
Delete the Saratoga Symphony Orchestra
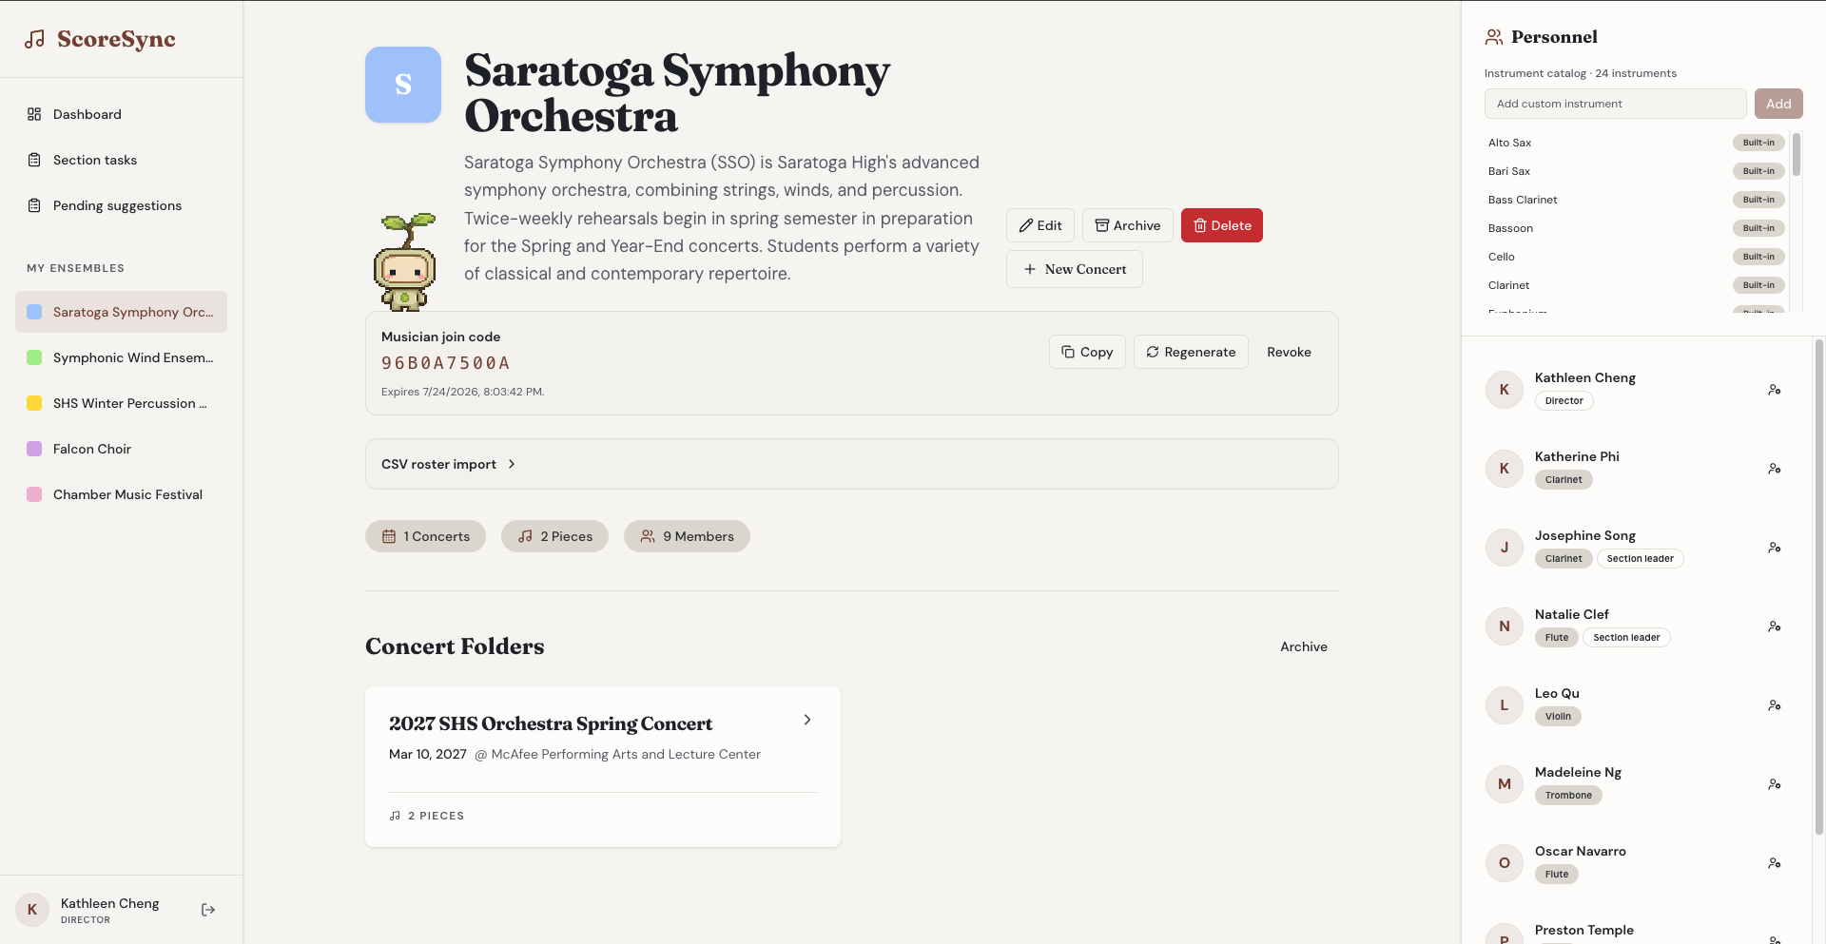click(x=1222, y=225)
